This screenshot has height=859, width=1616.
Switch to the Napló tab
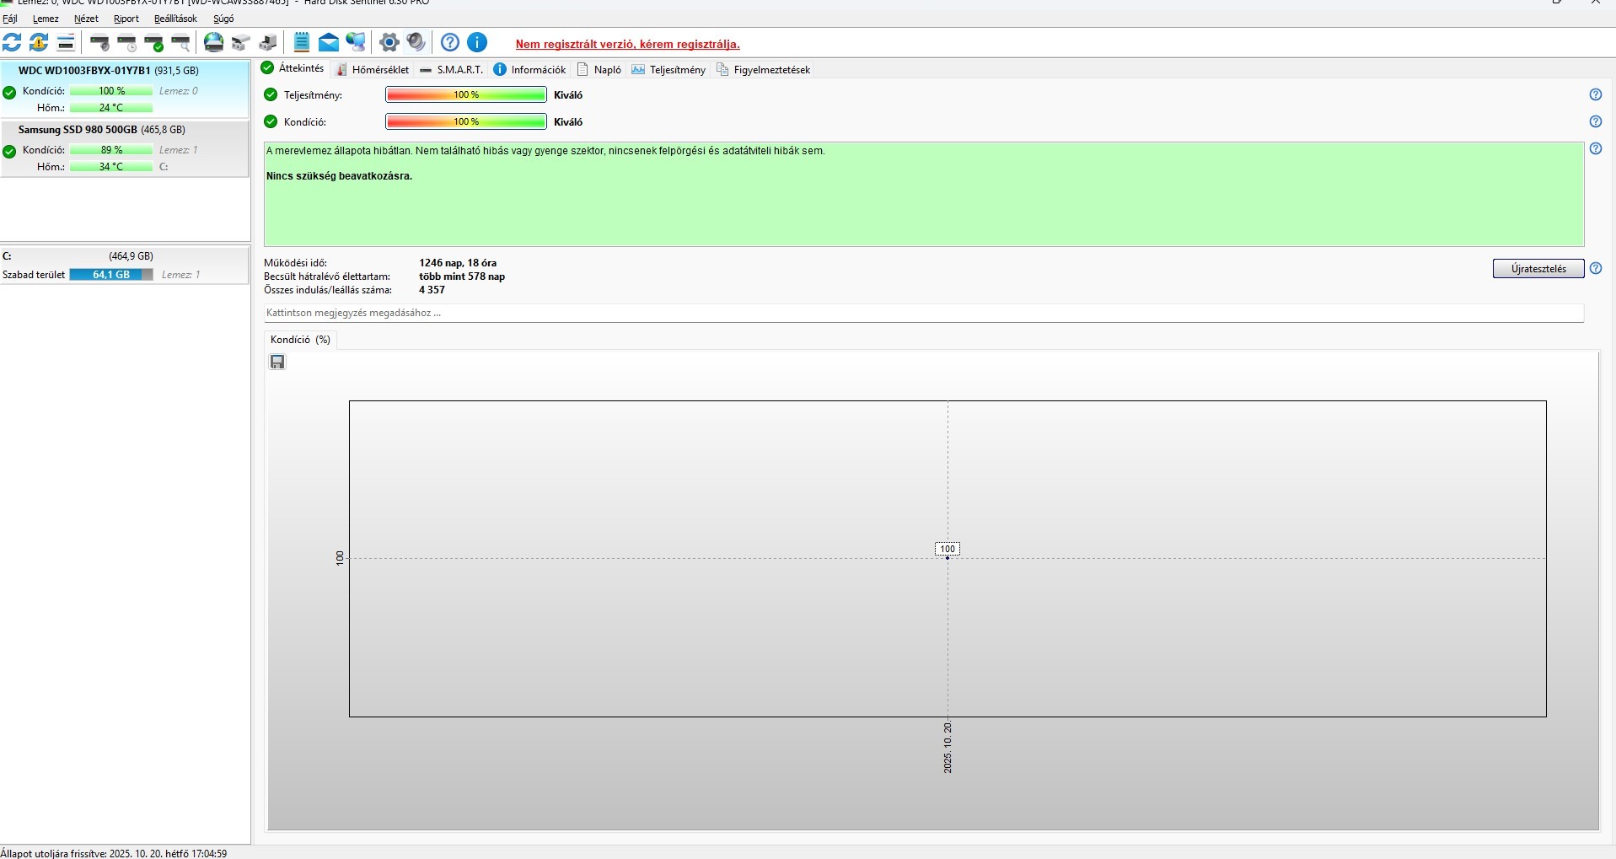click(x=599, y=70)
